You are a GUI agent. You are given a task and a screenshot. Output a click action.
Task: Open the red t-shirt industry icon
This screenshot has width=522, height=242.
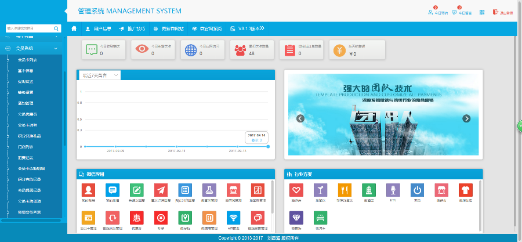(466, 190)
